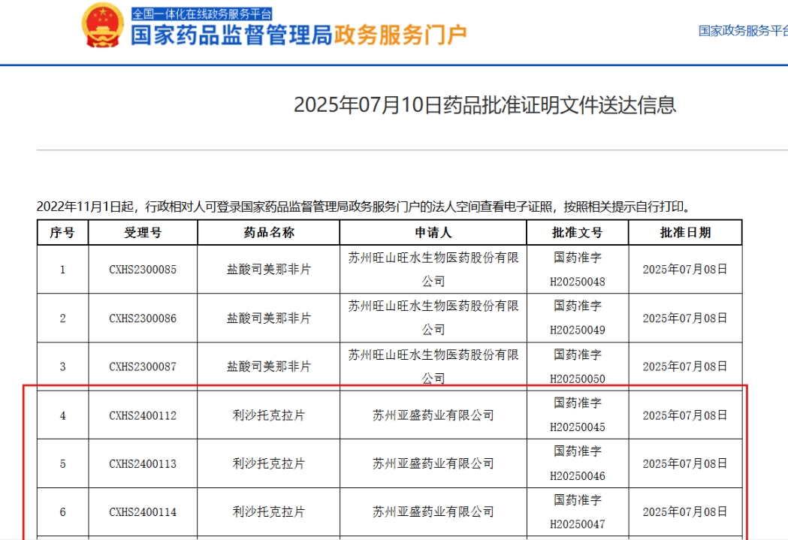The width and height of the screenshot is (788, 540).
Task: Click the 序号 column header
Action: pos(63,232)
